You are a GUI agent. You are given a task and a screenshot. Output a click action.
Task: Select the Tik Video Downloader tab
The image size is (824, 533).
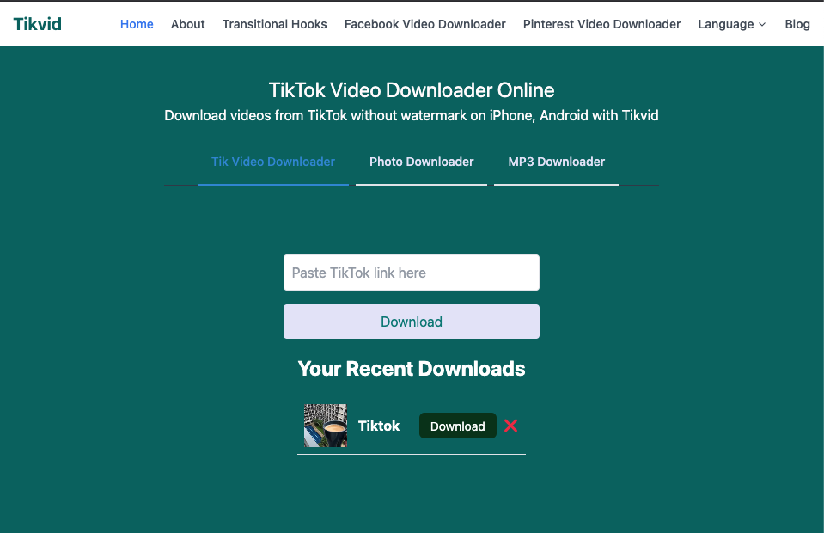click(273, 162)
